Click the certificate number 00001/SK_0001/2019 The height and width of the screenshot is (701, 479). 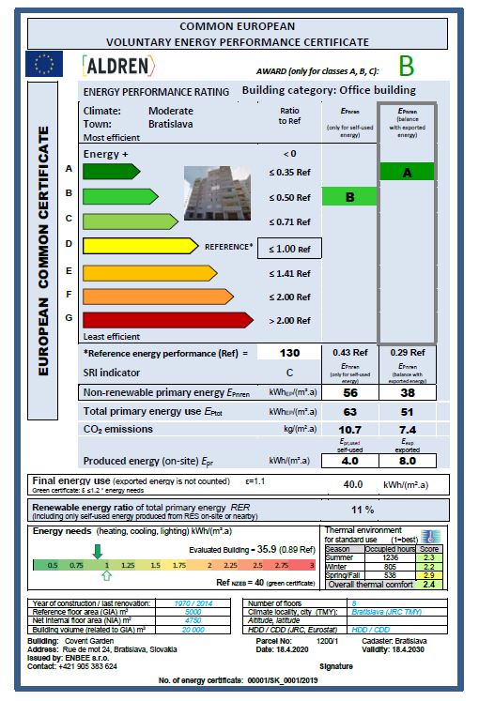[x=283, y=680]
